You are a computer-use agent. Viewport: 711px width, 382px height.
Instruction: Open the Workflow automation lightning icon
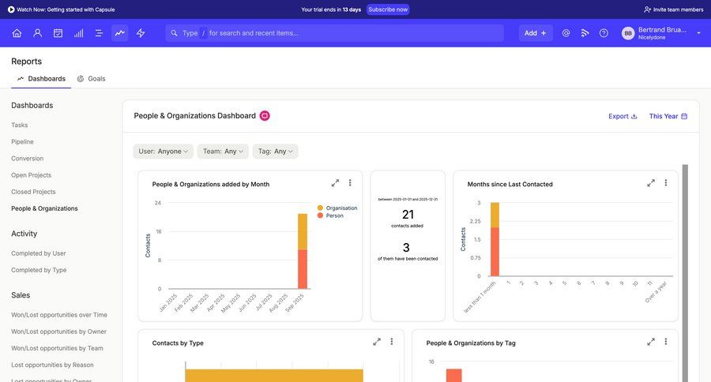[141, 33]
